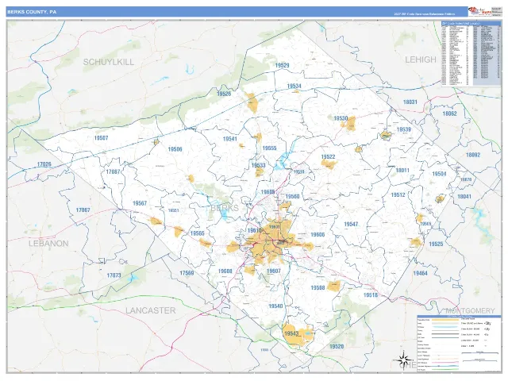Click ZIP code 19526
The width and height of the screenshot is (508, 381).
[224, 94]
